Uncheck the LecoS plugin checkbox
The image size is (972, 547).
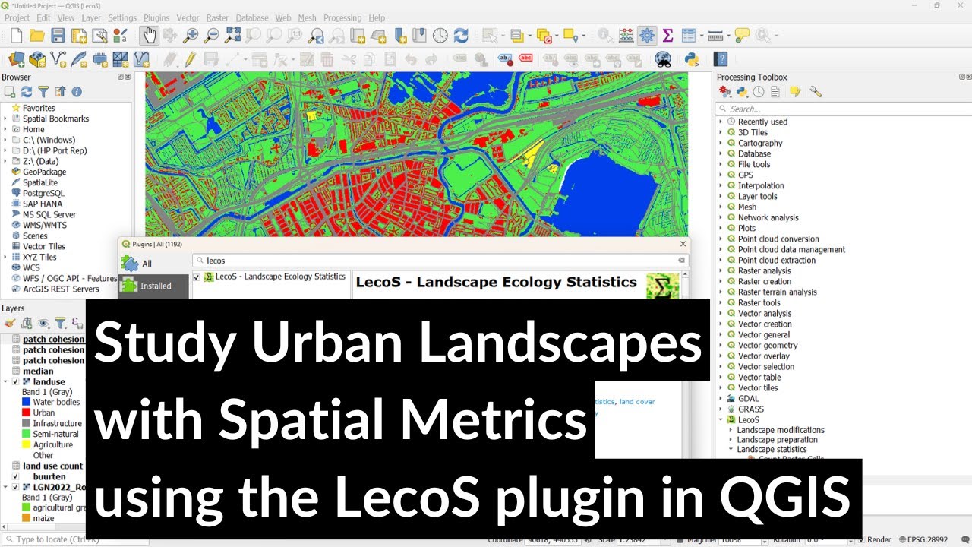(197, 277)
